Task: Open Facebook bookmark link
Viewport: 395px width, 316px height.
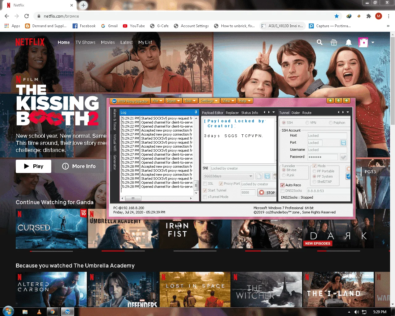Action: point(84,26)
